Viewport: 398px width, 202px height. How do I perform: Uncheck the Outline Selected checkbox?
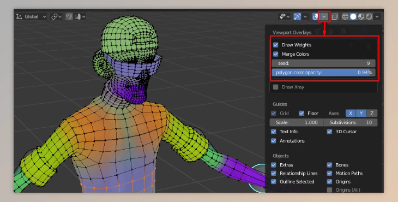[x=274, y=182]
